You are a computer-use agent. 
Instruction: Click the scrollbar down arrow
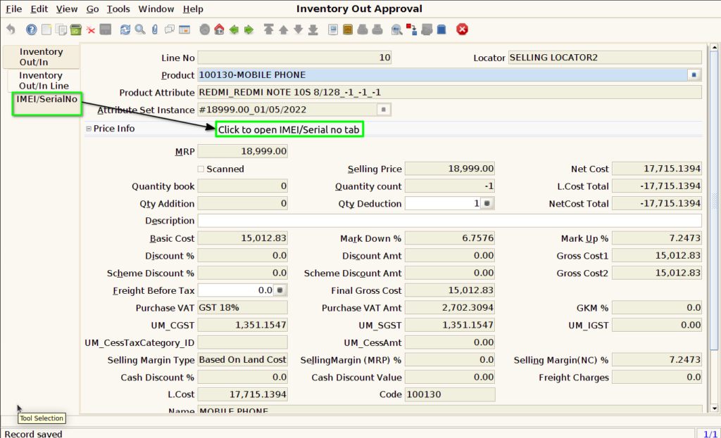click(x=714, y=408)
